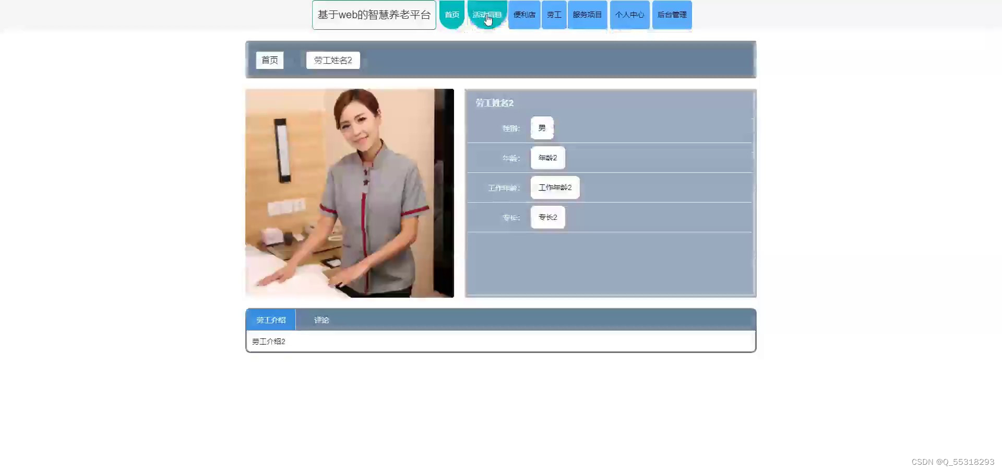Click the gender value 男

(x=542, y=128)
